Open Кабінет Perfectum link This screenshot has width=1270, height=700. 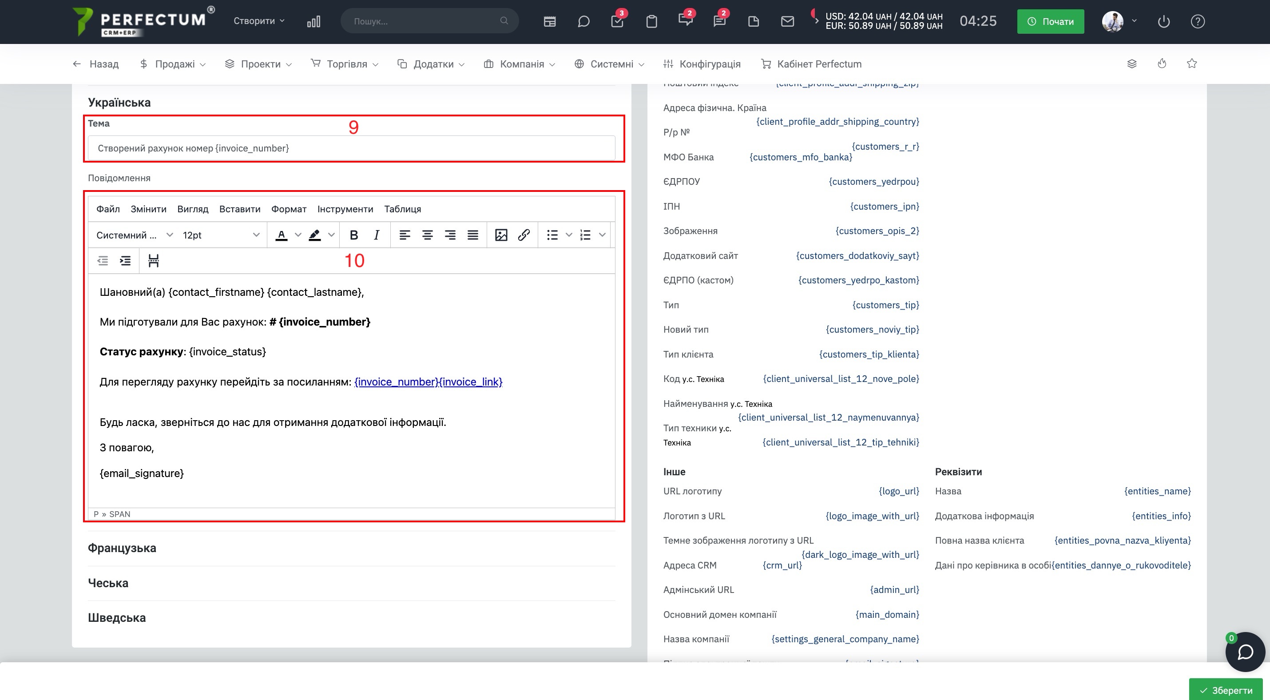point(811,64)
